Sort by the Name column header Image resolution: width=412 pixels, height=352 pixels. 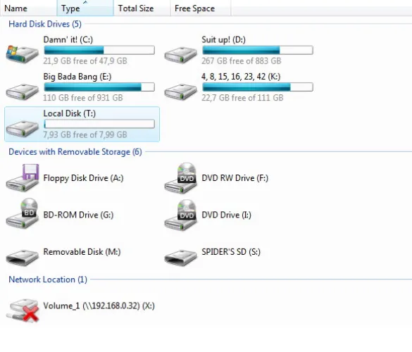click(29, 8)
